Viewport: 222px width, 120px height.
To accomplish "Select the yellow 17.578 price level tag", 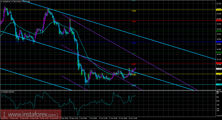I will pos(219,74).
